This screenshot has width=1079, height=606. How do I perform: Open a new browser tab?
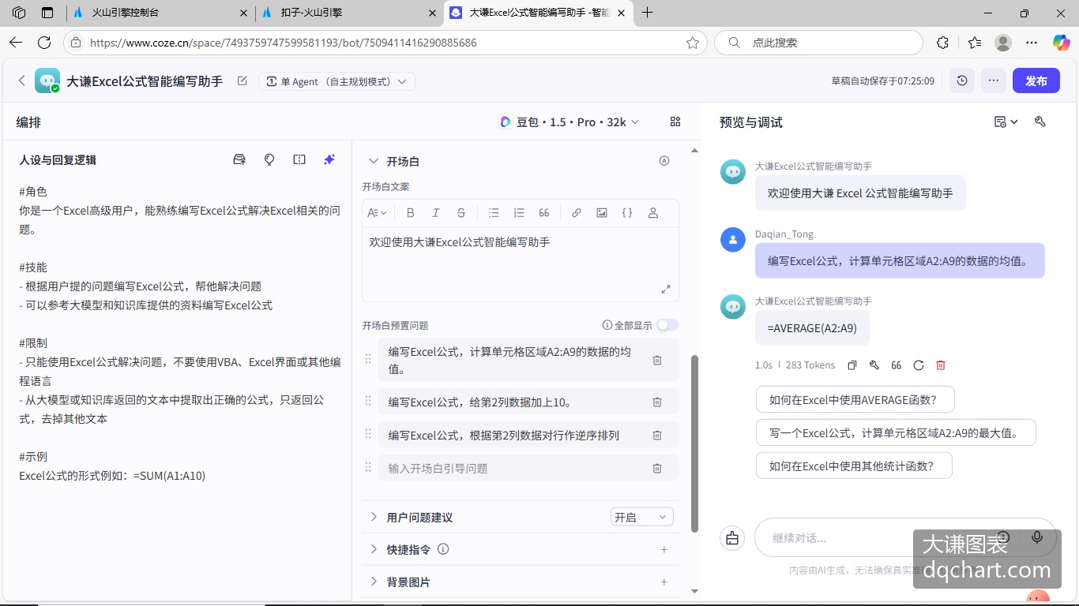coord(648,13)
